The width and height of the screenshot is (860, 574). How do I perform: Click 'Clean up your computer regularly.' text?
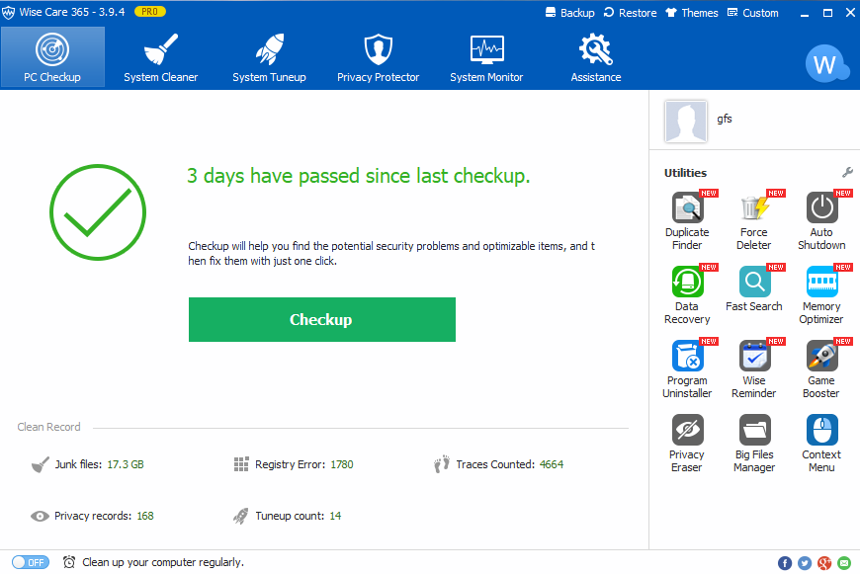click(x=163, y=562)
